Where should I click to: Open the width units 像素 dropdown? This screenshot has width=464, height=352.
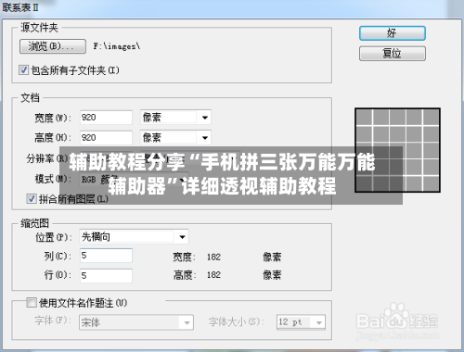tap(175, 118)
